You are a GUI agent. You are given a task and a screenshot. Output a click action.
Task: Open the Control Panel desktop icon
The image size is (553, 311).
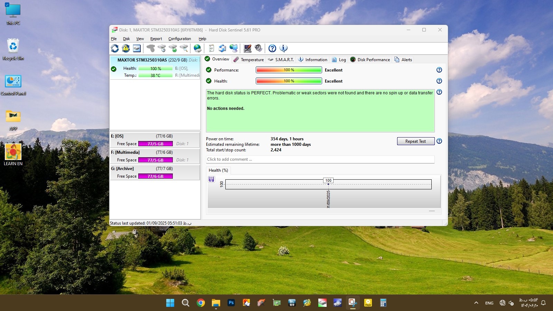point(13,85)
